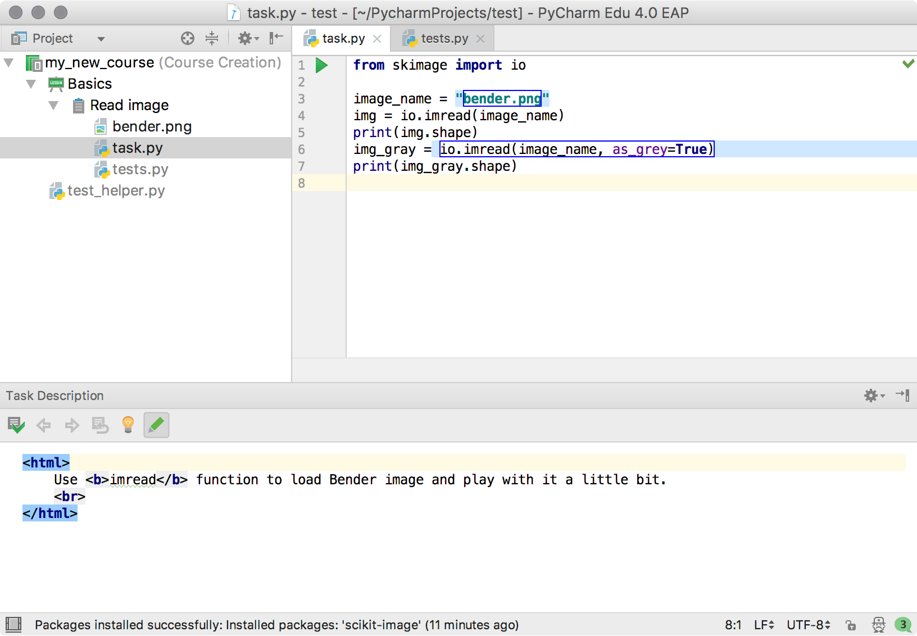Image resolution: width=917 pixels, height=636 pixels.
Task: Click the Check Task icon
Action: [x=16, y=425]
